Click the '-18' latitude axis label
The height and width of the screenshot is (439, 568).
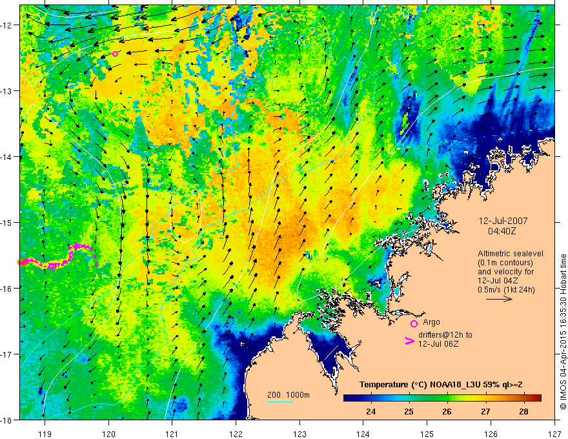coord(6,420)
